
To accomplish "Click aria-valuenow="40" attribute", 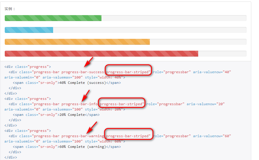I will (x=212, y=72).
